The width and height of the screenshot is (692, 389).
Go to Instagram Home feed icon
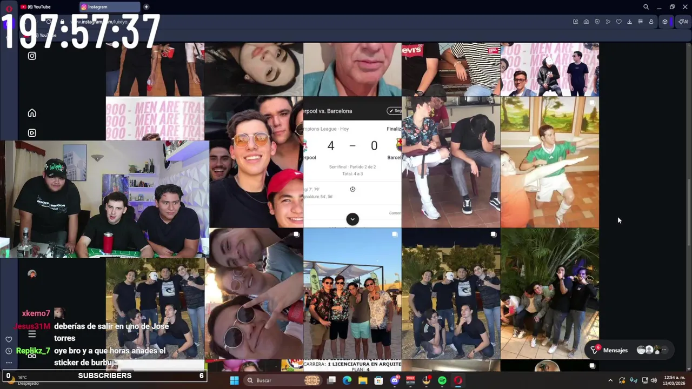32,113
